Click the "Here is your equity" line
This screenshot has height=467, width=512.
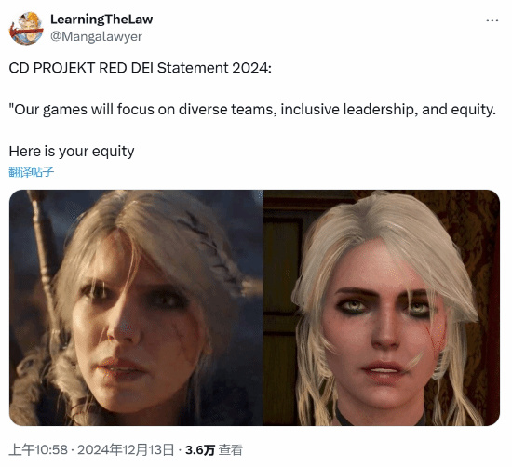(72, 152)
